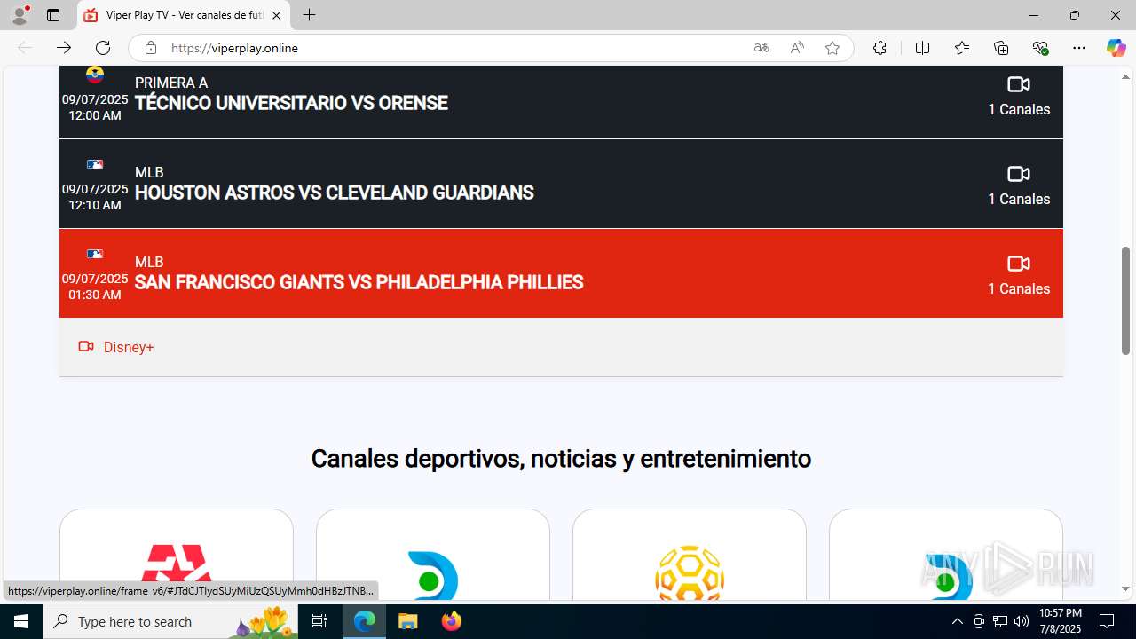Viewport: 1136px width, 639px height.
Task: Open the volume control in tray
Action: (x=1022, y=621)
